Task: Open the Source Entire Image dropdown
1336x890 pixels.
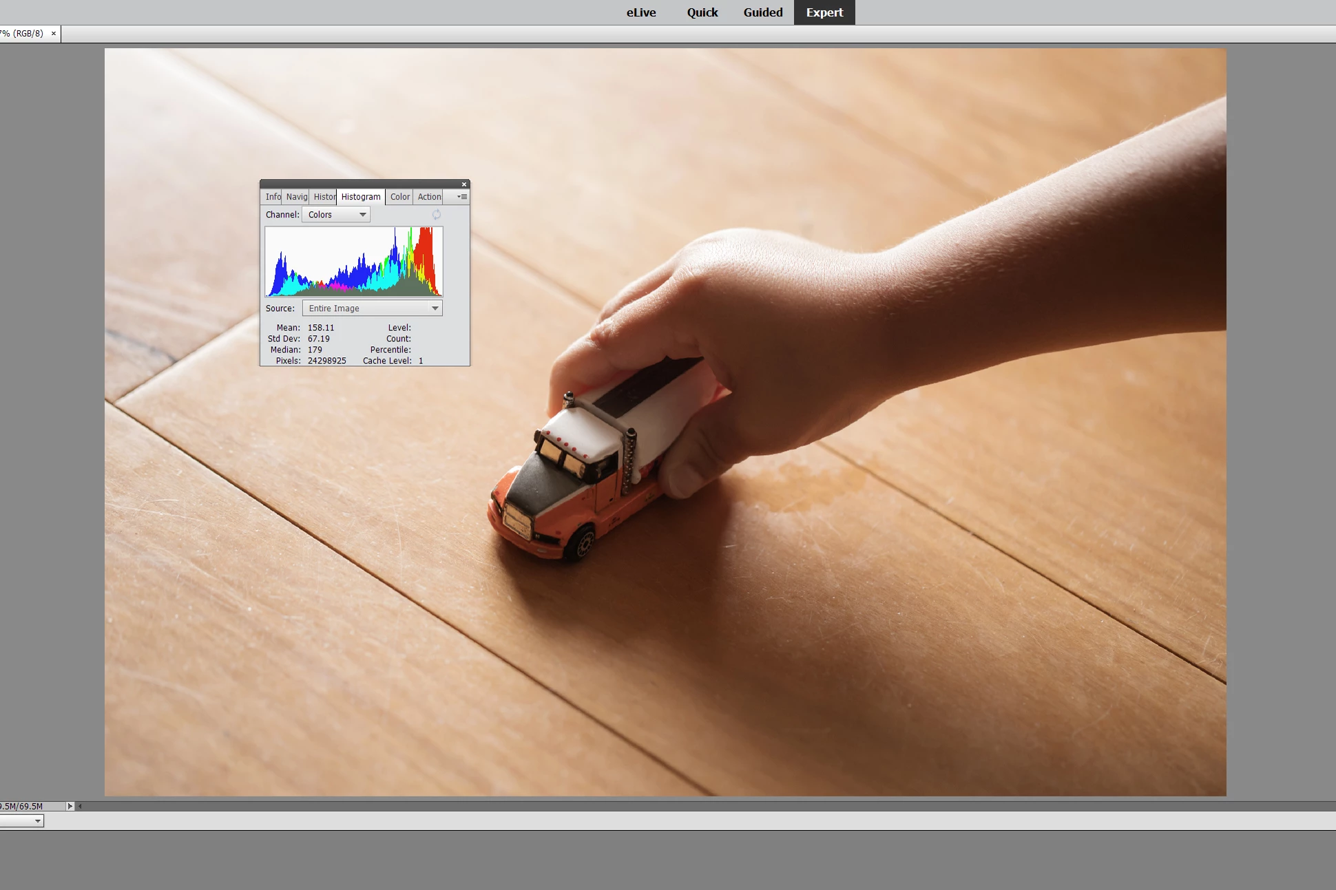Action: coord(373,308)
